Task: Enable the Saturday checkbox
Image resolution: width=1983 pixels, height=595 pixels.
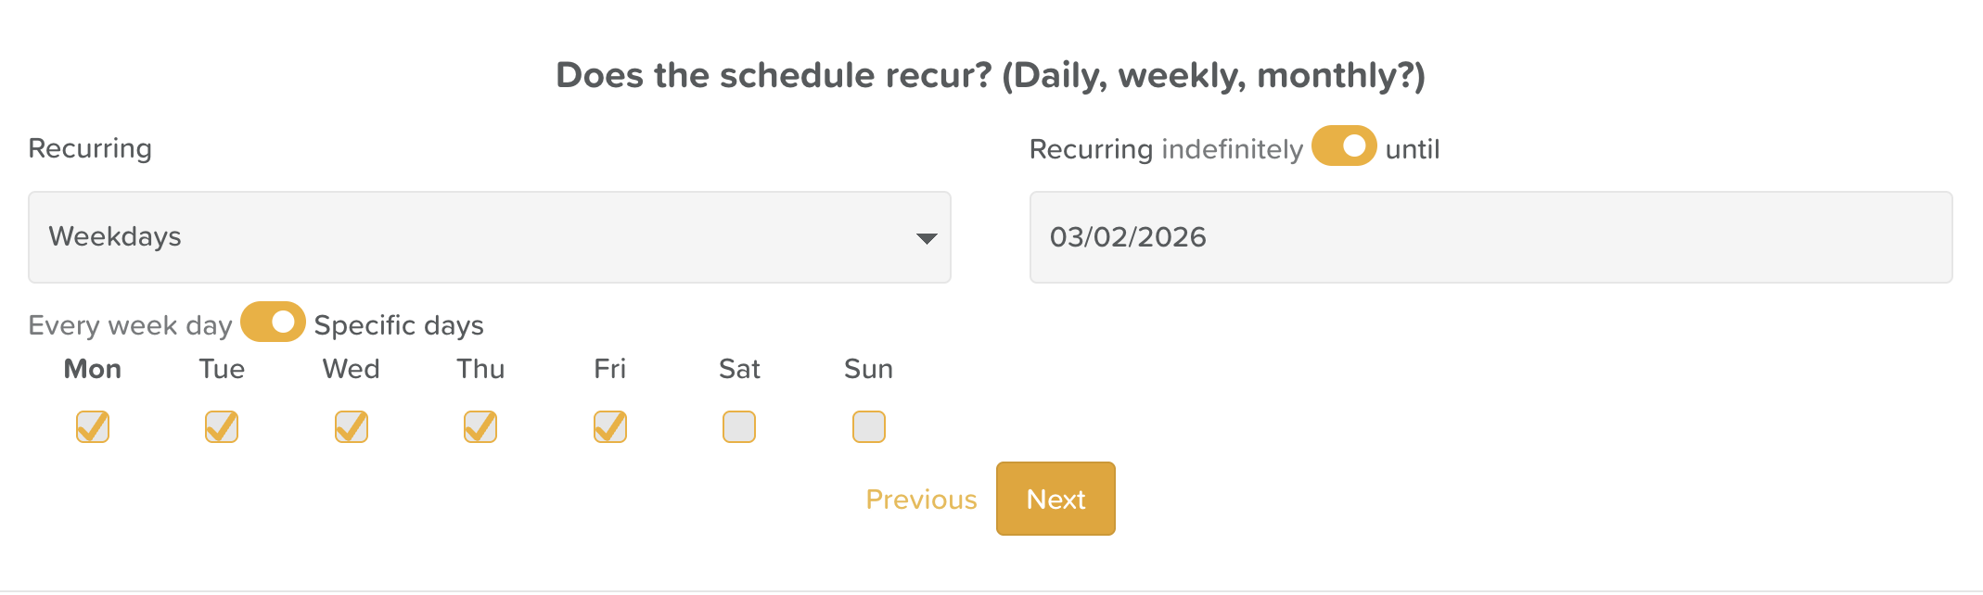Action: [739, 427]
